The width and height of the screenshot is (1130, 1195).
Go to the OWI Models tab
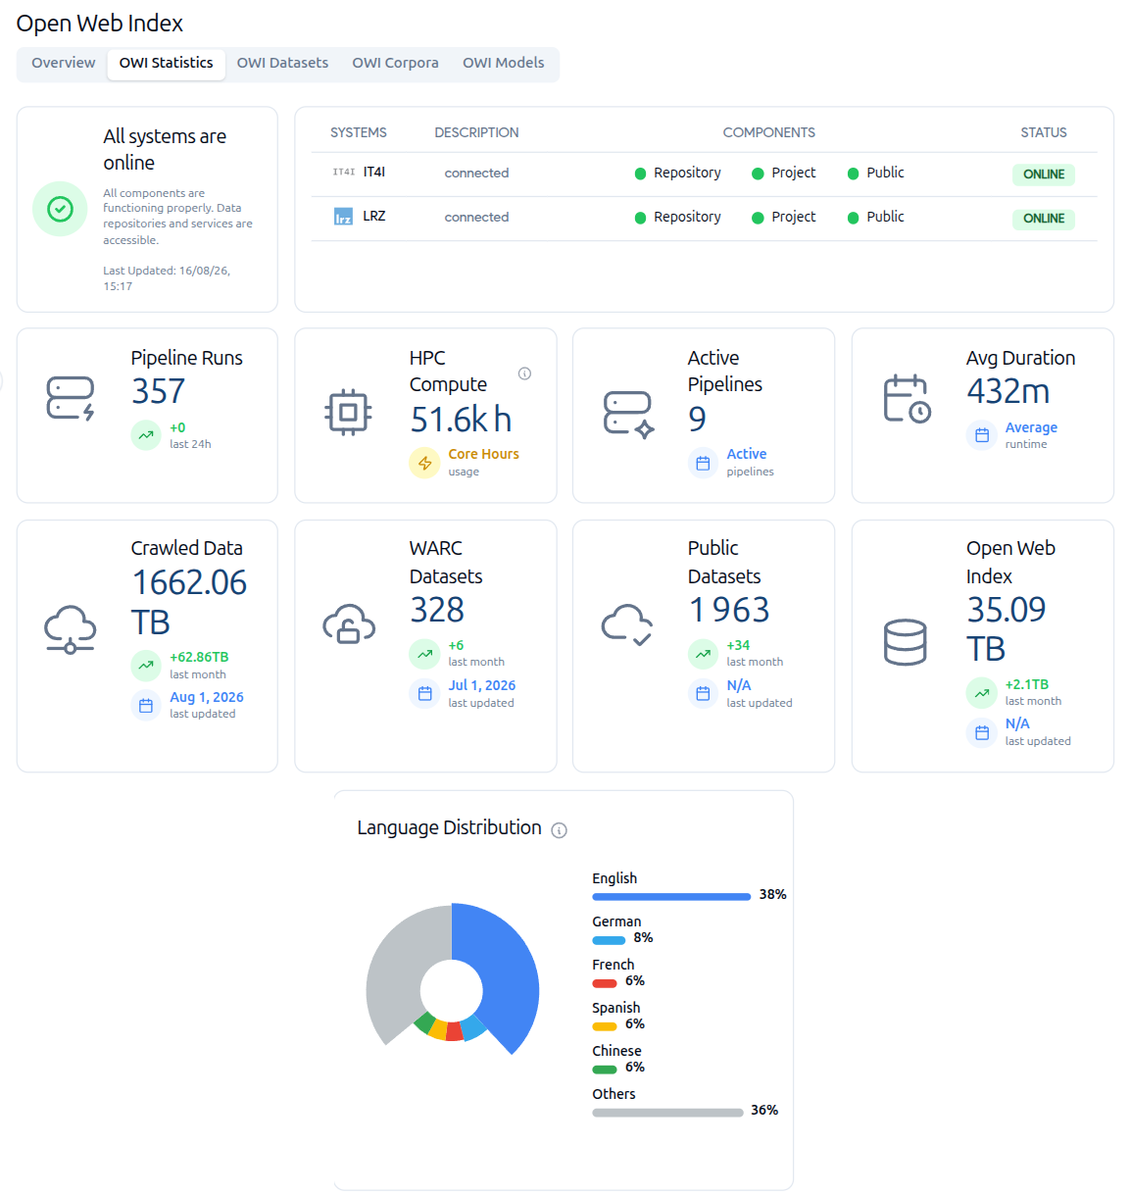point(503,63)
